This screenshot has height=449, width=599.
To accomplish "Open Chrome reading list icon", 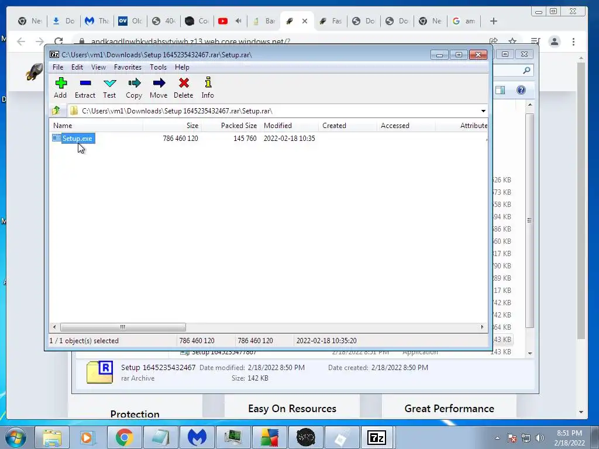I will [x=535, y=42].
